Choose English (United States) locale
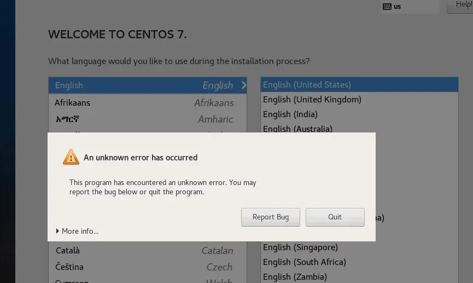Viewport: 473px width, 283px height. coord(359,84)
